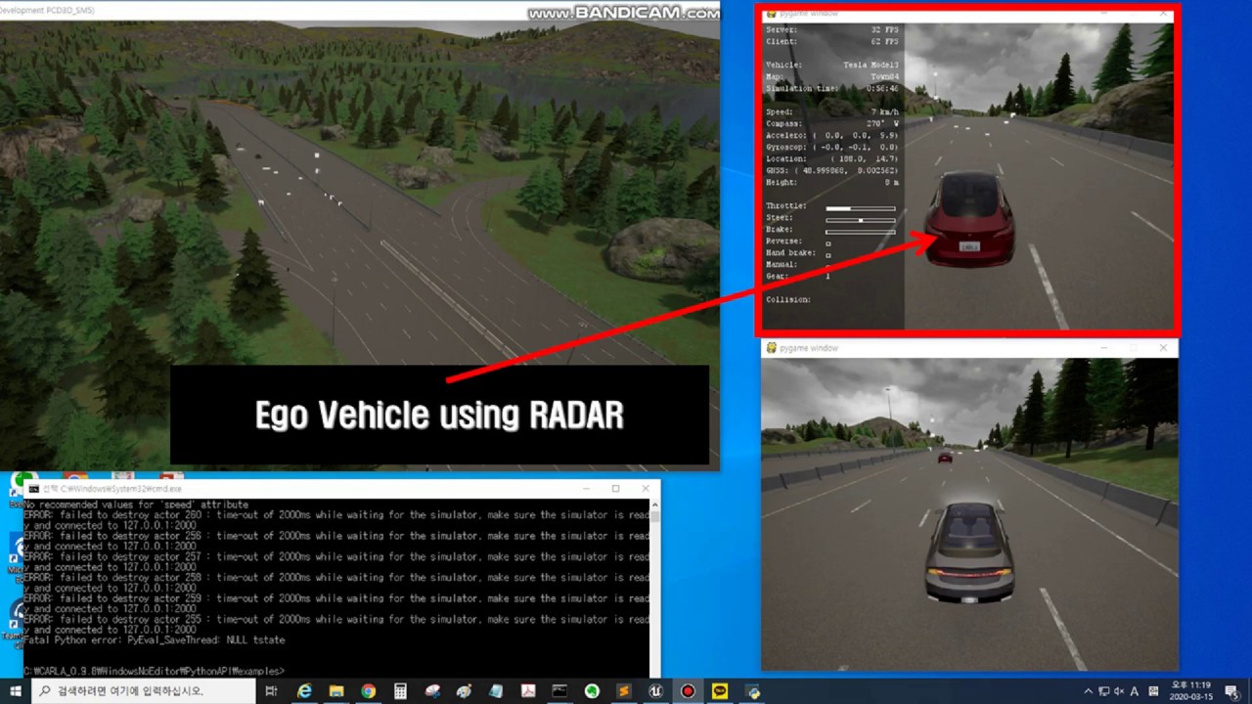This screenshot has height=704, width=1252.
Task: Maximize the lower pygame window
Action: coord(1134,347)
